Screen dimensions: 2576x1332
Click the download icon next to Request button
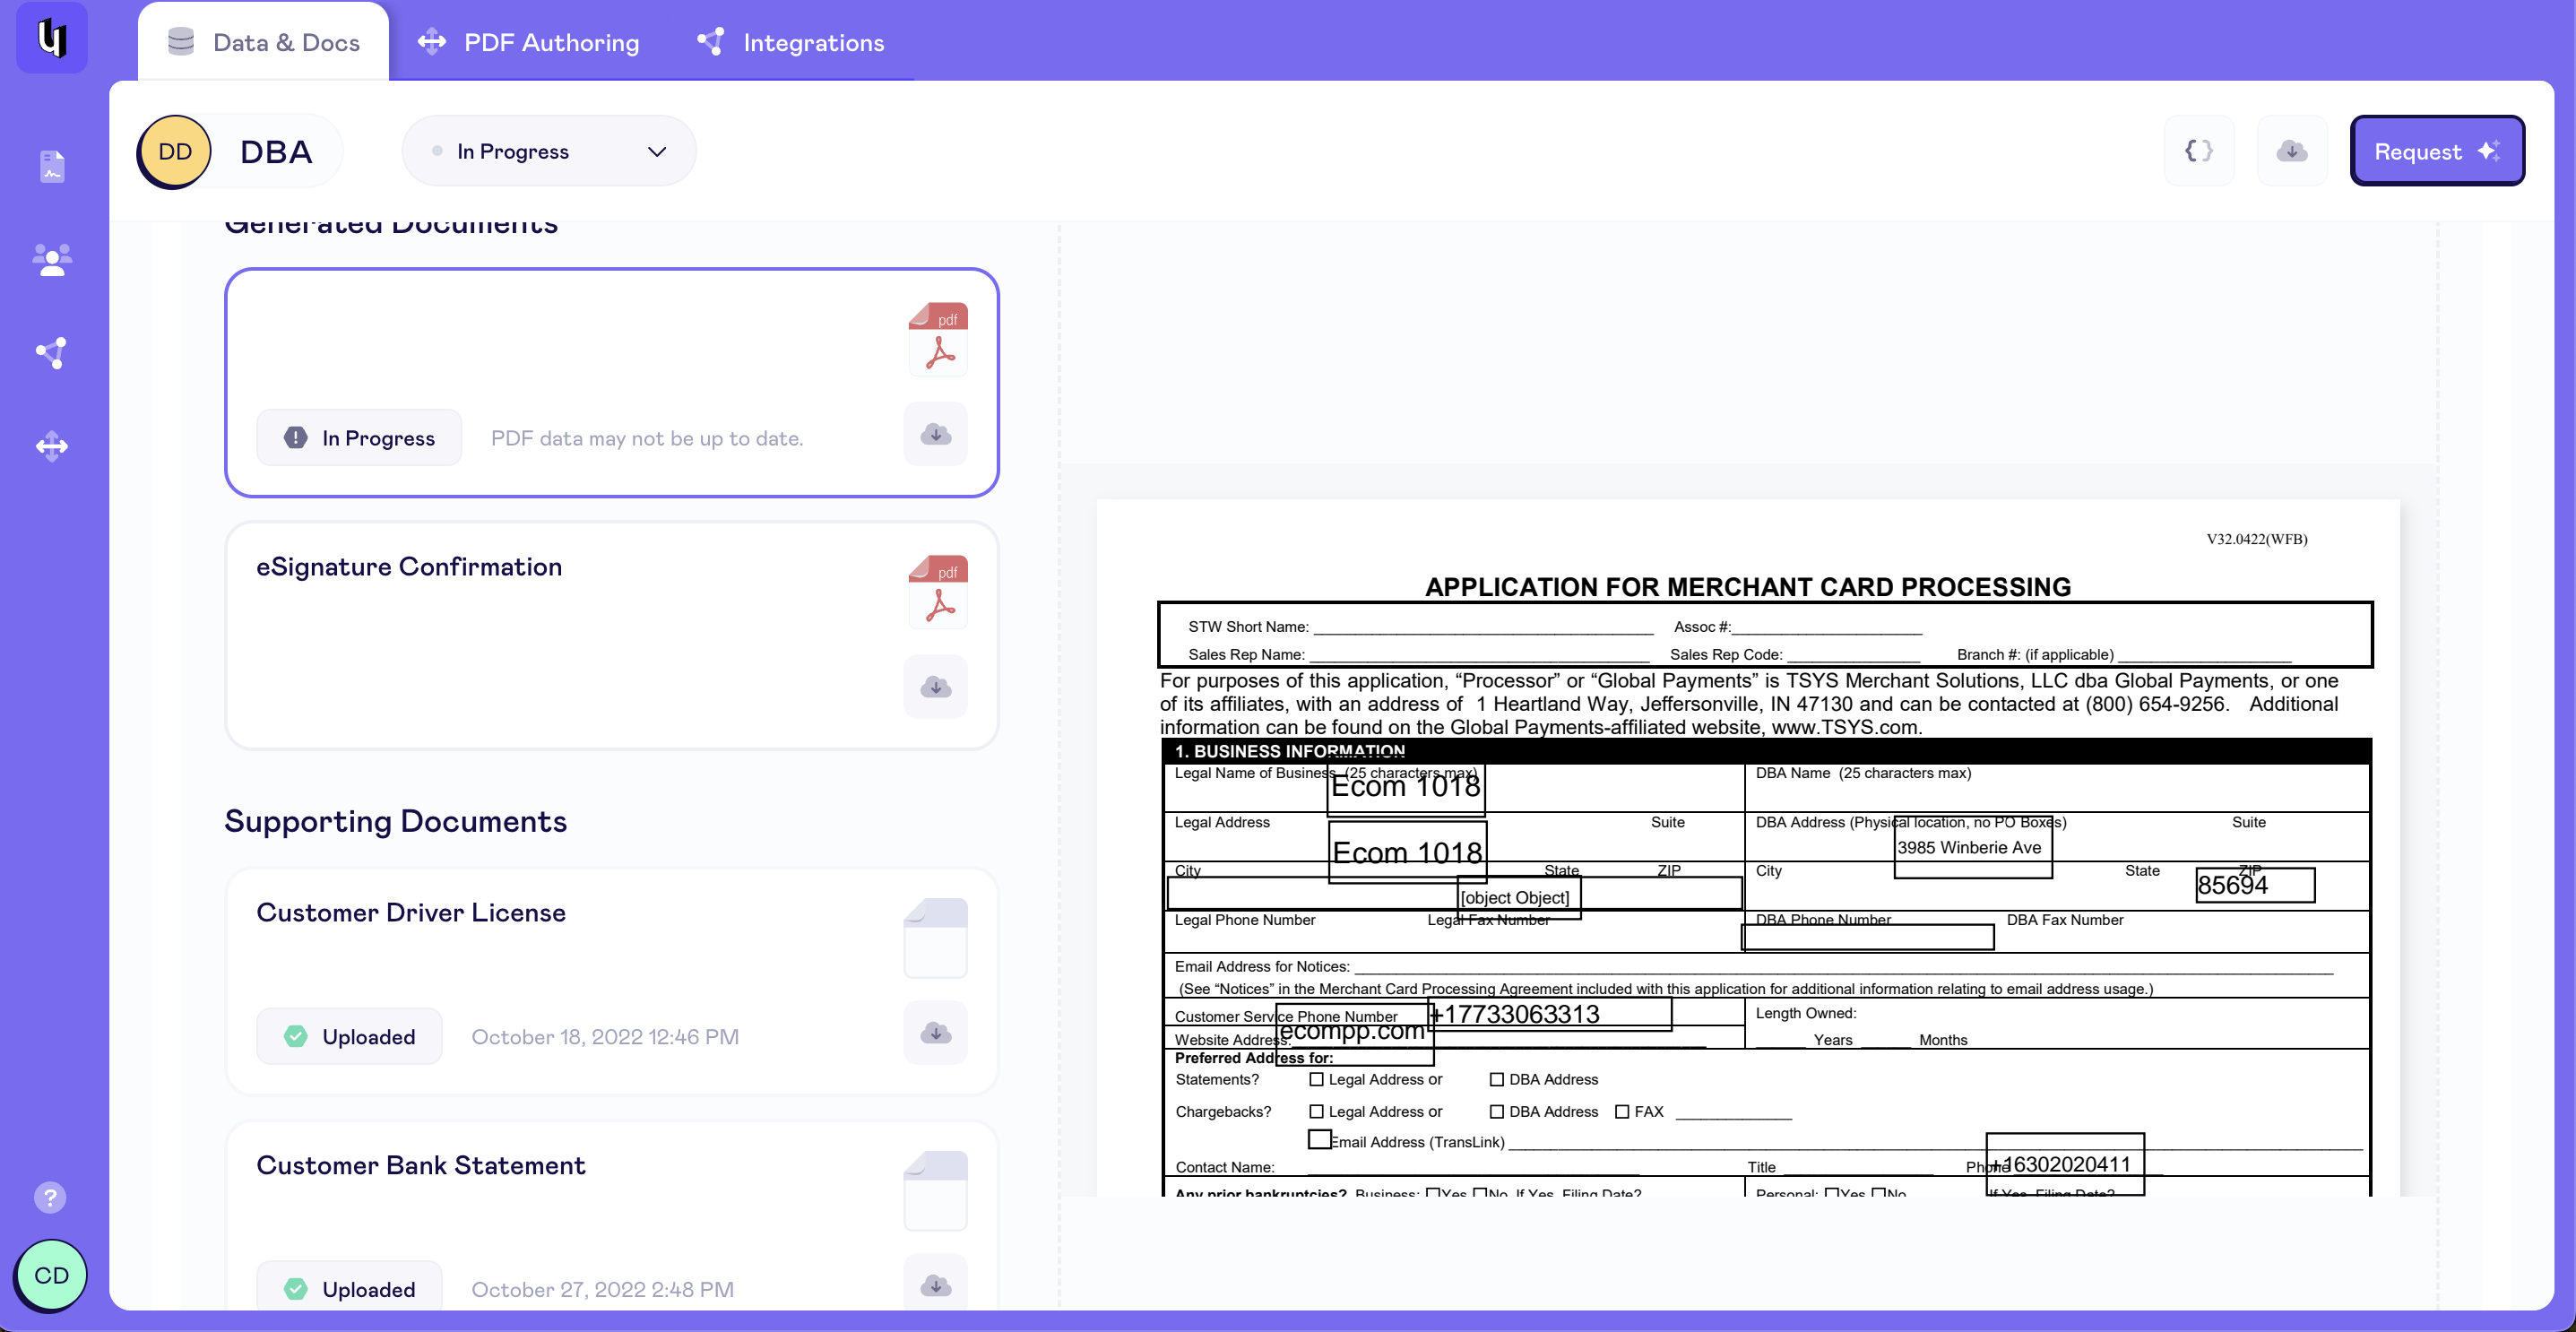[2292, 150]
